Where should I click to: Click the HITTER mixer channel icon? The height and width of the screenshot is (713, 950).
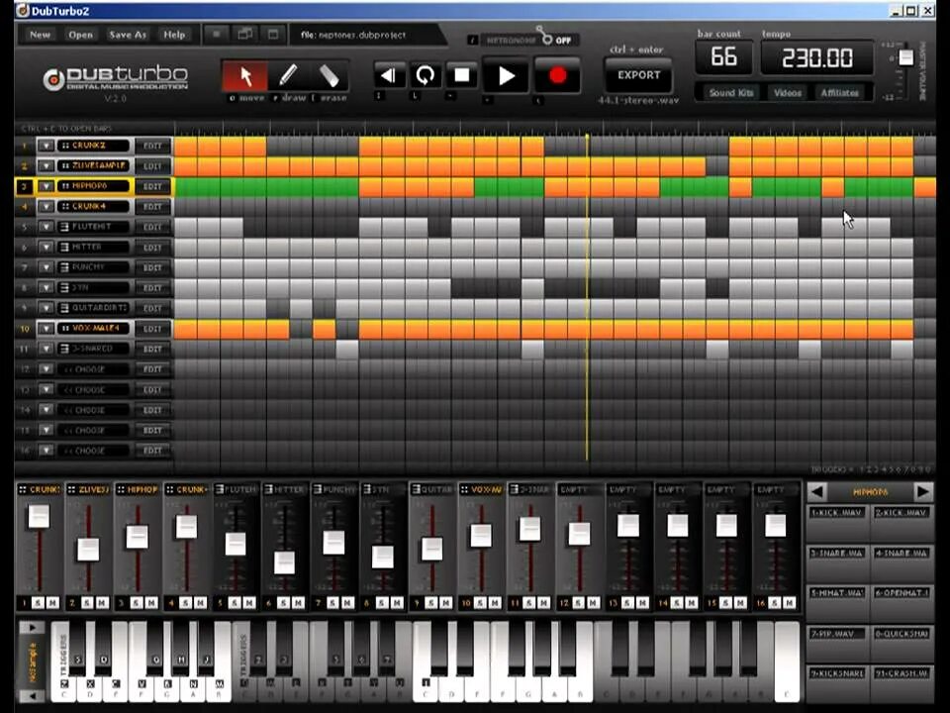tap(268, 489)
